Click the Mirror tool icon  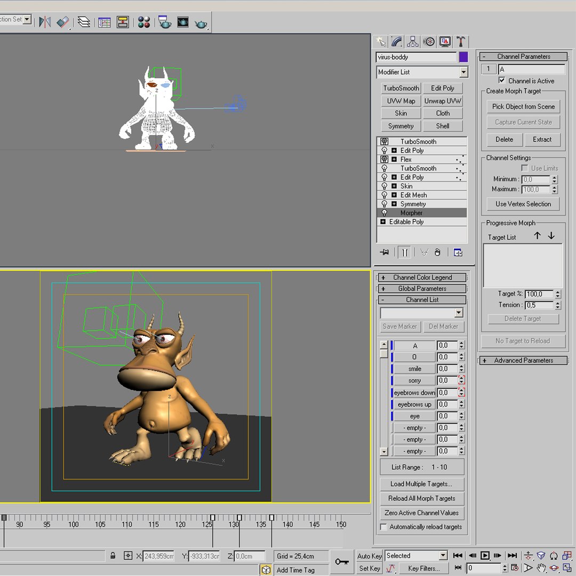[x=44, y=22]
